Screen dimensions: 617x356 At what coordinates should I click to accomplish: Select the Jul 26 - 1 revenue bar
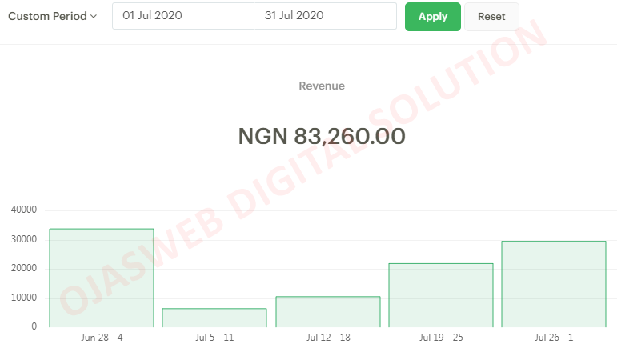point(554,284)
